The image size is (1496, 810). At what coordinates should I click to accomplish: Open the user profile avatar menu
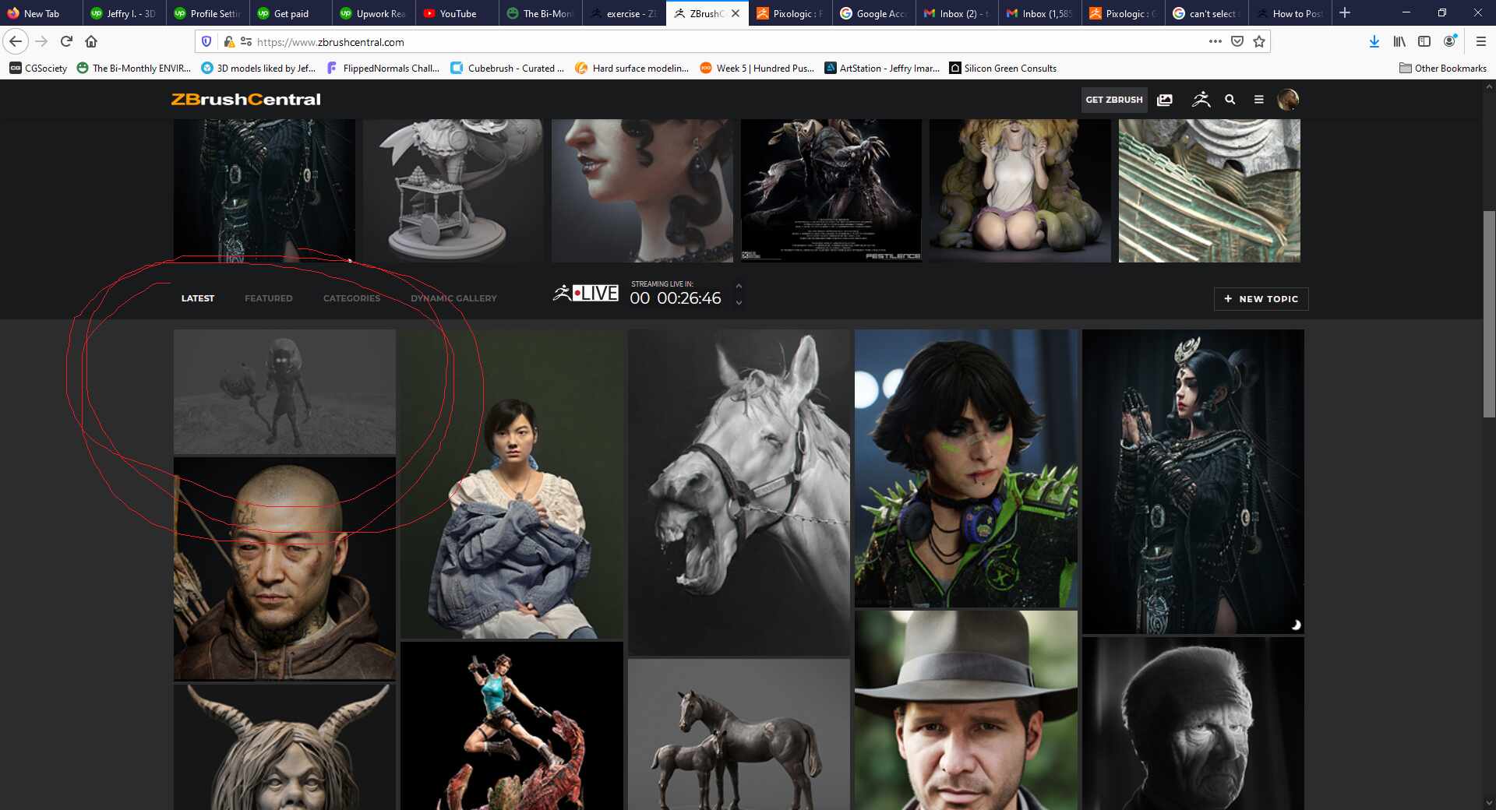point(1288,100)
